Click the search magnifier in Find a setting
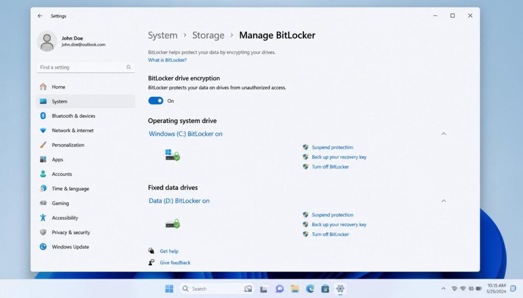The width and height of the screenshot is (523, 298). [x=128, y=67]
